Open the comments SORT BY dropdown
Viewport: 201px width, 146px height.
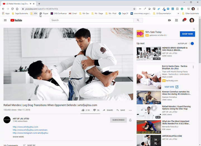pos(29,145)
